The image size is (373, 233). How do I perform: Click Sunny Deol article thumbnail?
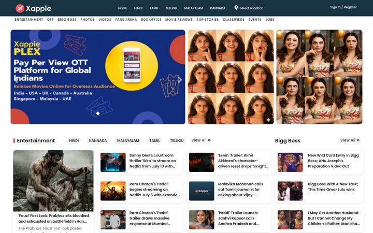coord(113,162)
